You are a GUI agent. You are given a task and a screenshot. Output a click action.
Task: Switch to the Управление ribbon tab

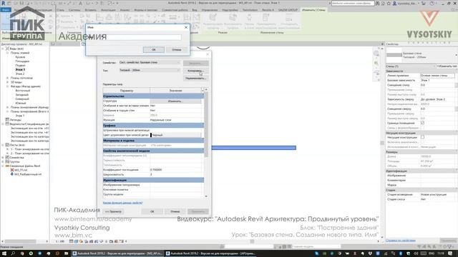pos(210,10)
